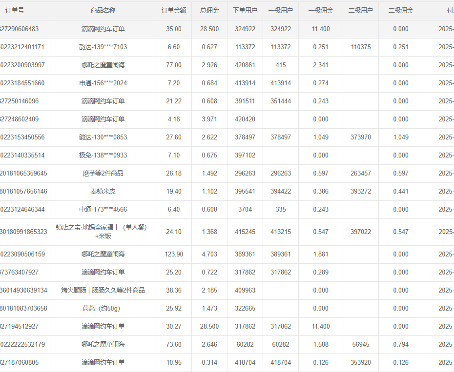
Task: Click first-level user 413215
Action: tap(281, 232)
